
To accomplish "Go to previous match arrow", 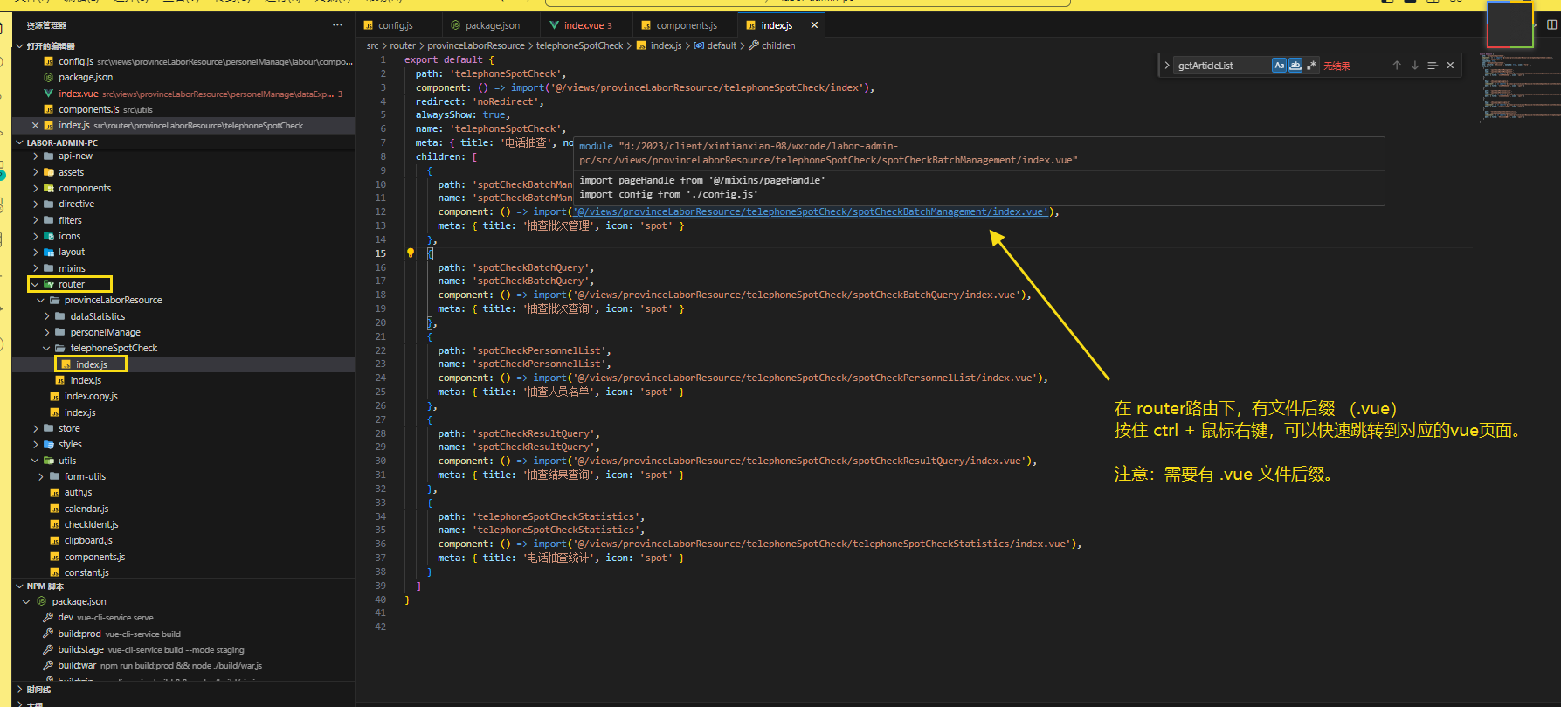I will [x=1397, y=66].
